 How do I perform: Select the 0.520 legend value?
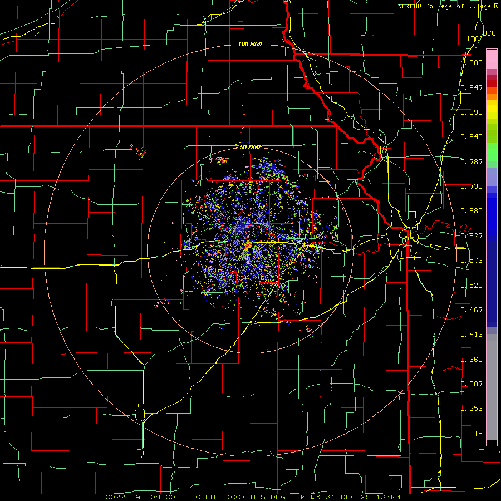471,286
